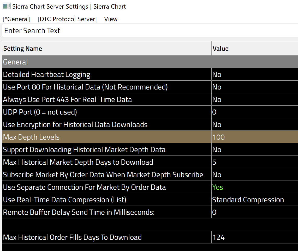Image resolution: width=298 pixels, height=251 pixels.
Task: Click the Setting Name column header
Action: 23,49
